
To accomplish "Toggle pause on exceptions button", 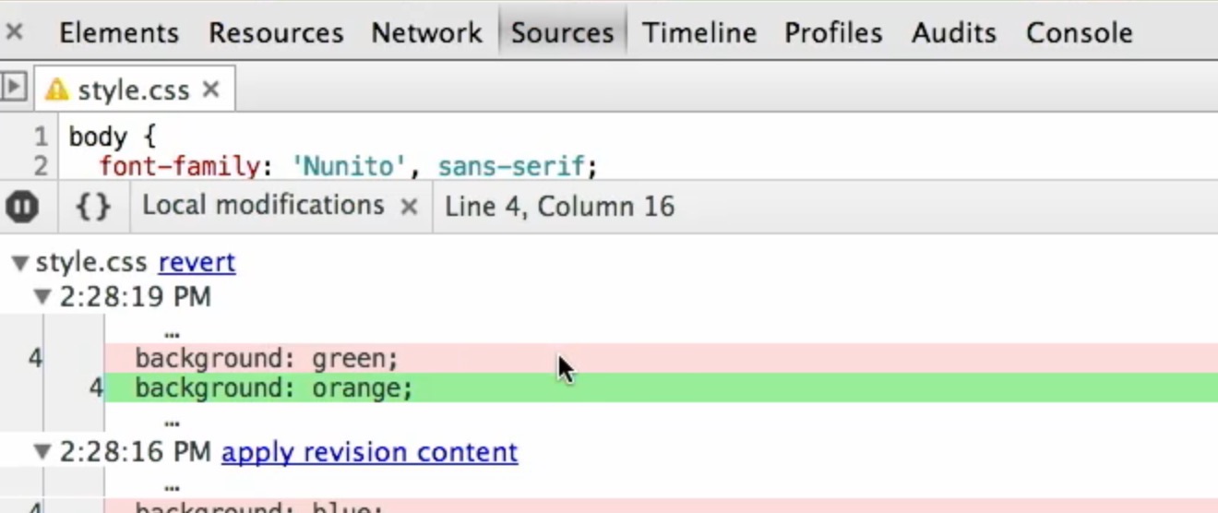I will point(22,206).
